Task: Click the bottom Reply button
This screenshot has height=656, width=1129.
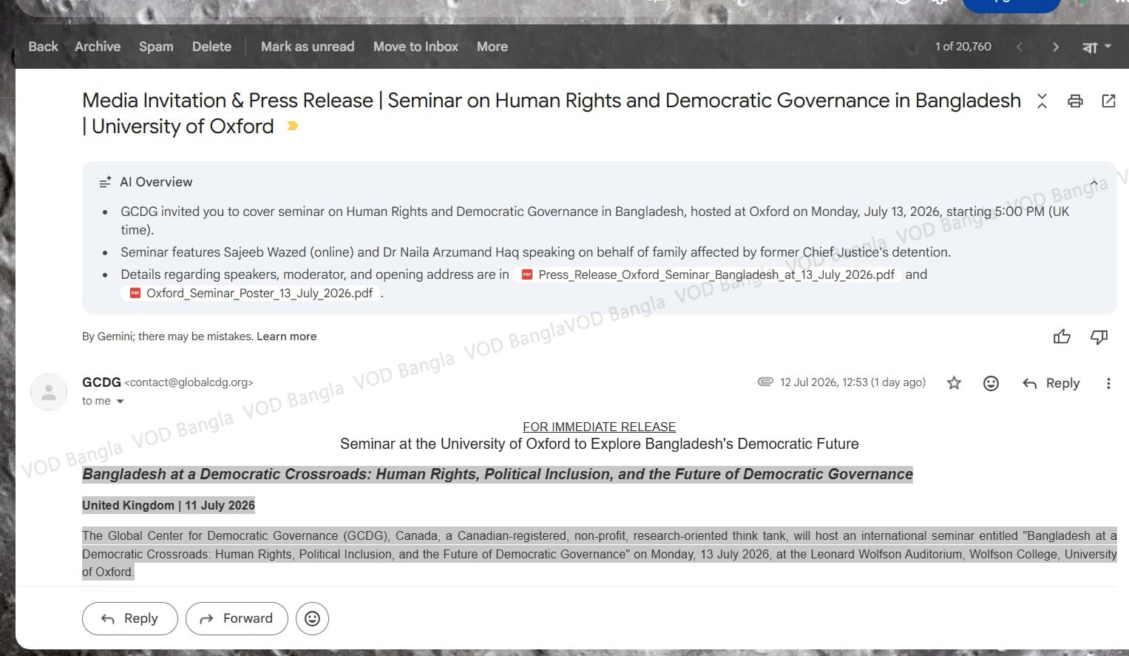Action: 130,618
